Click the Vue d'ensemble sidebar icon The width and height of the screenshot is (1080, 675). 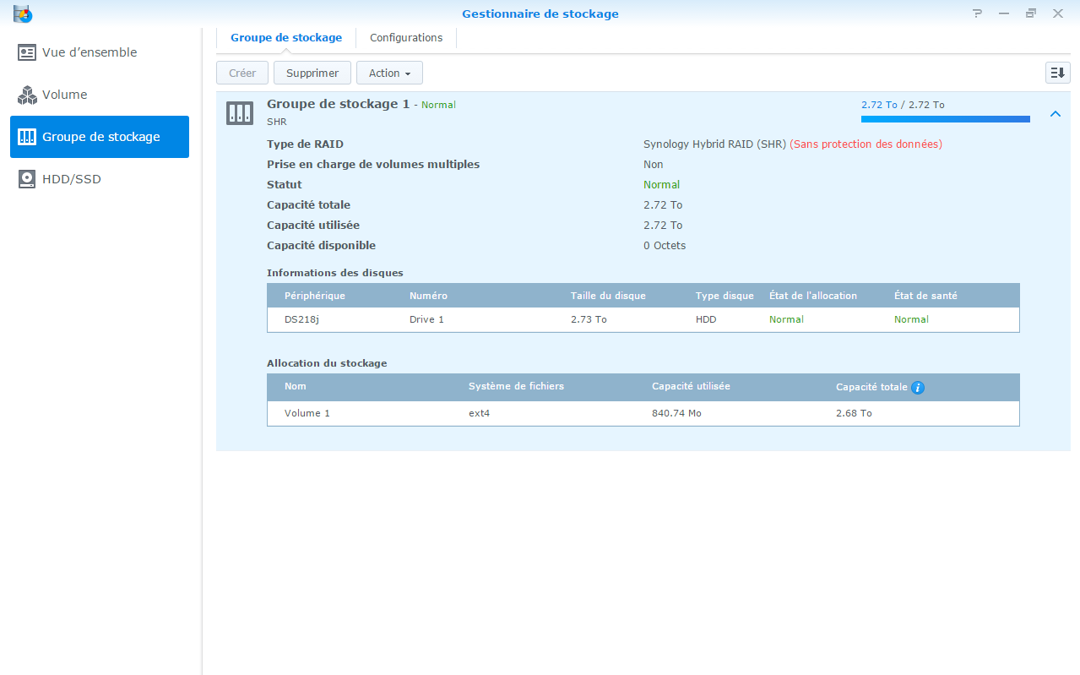(27, 52)
